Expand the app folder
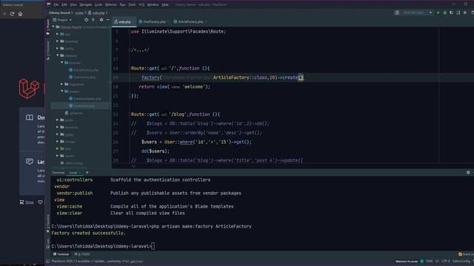The width and height of the screenshot is (474, 266). (58, 34)
